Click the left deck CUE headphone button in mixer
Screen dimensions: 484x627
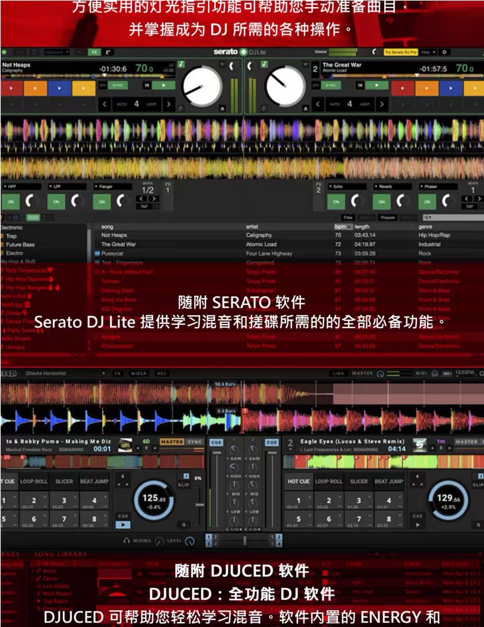click(216, 442)
